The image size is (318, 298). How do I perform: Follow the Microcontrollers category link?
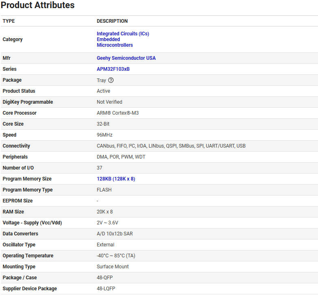(x=115, y=45)
